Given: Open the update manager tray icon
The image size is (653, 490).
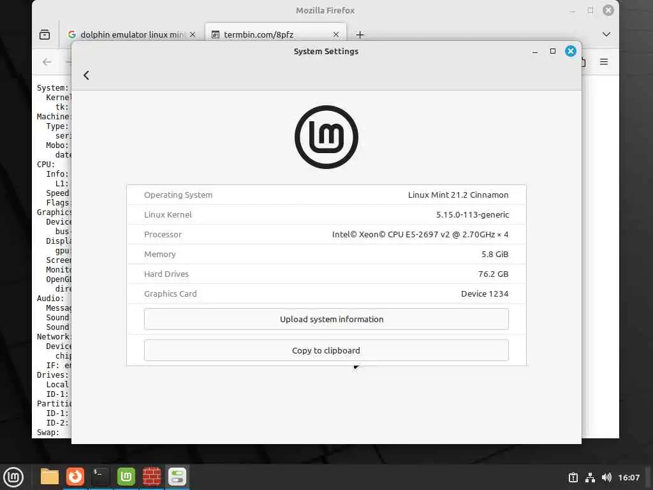Looking at the screenshot, I should [x=573, y=477].
